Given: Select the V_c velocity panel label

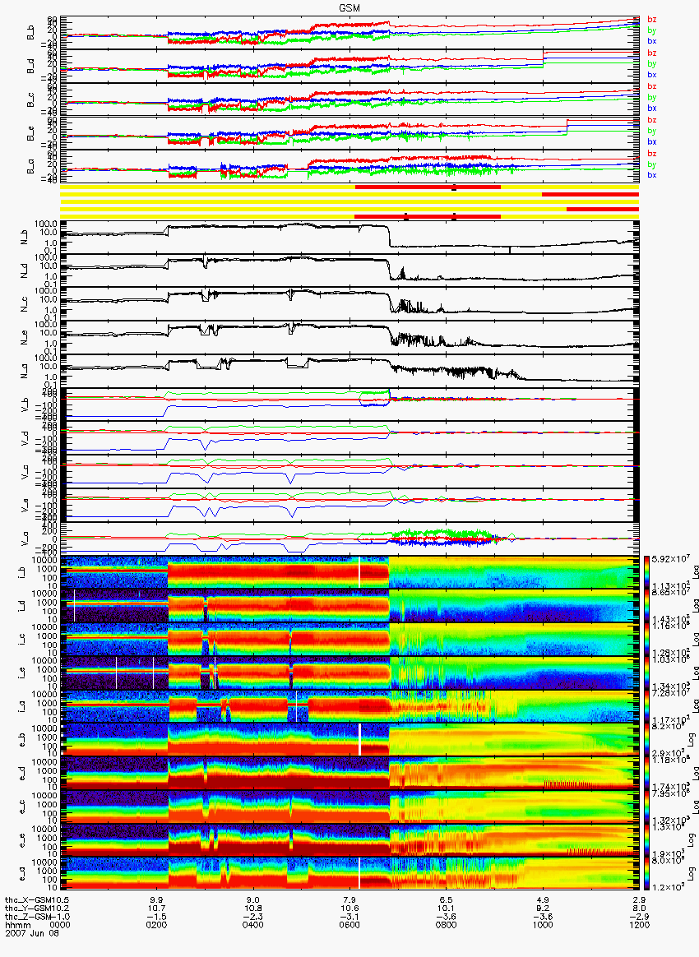Looking at the screenshot, I should (x=26, y=471).
